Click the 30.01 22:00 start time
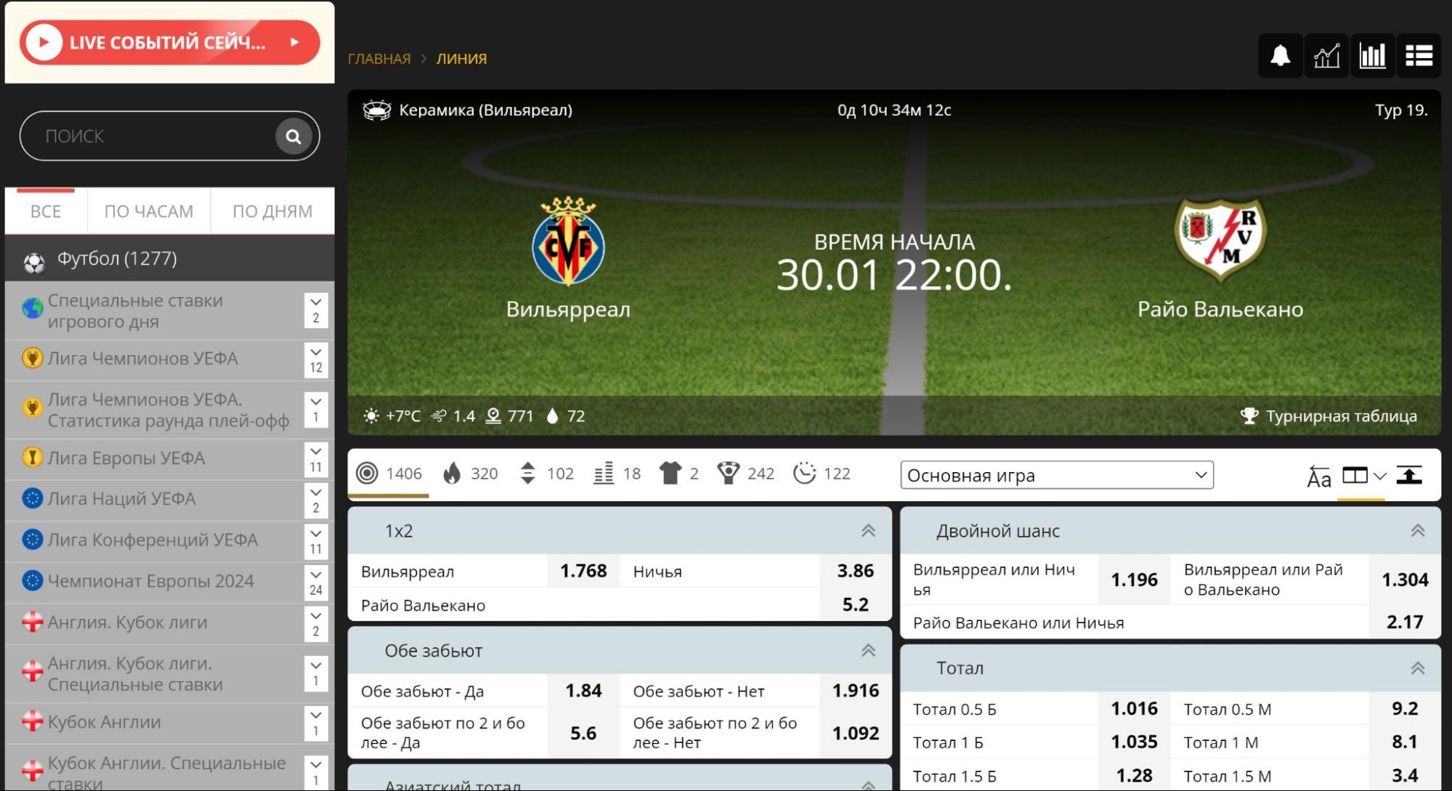The width and height of the screenshot is (1452, 791). 894,275
